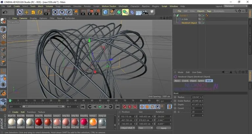This screenshot has width=252, height=134.
Task: Select the Pink material swatch
Action: (x=84, y=122)
